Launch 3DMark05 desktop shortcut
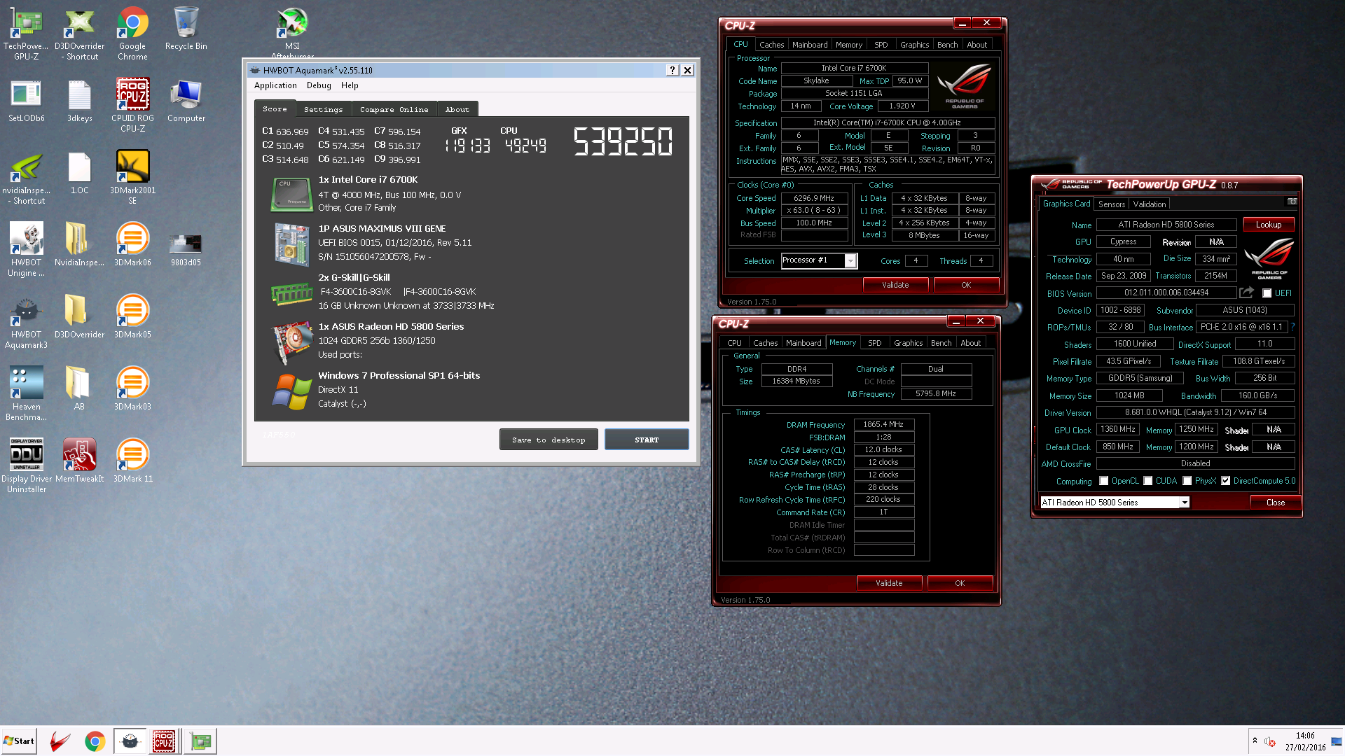The width and height of the screenshot is (1345, 756). [132, 316]
